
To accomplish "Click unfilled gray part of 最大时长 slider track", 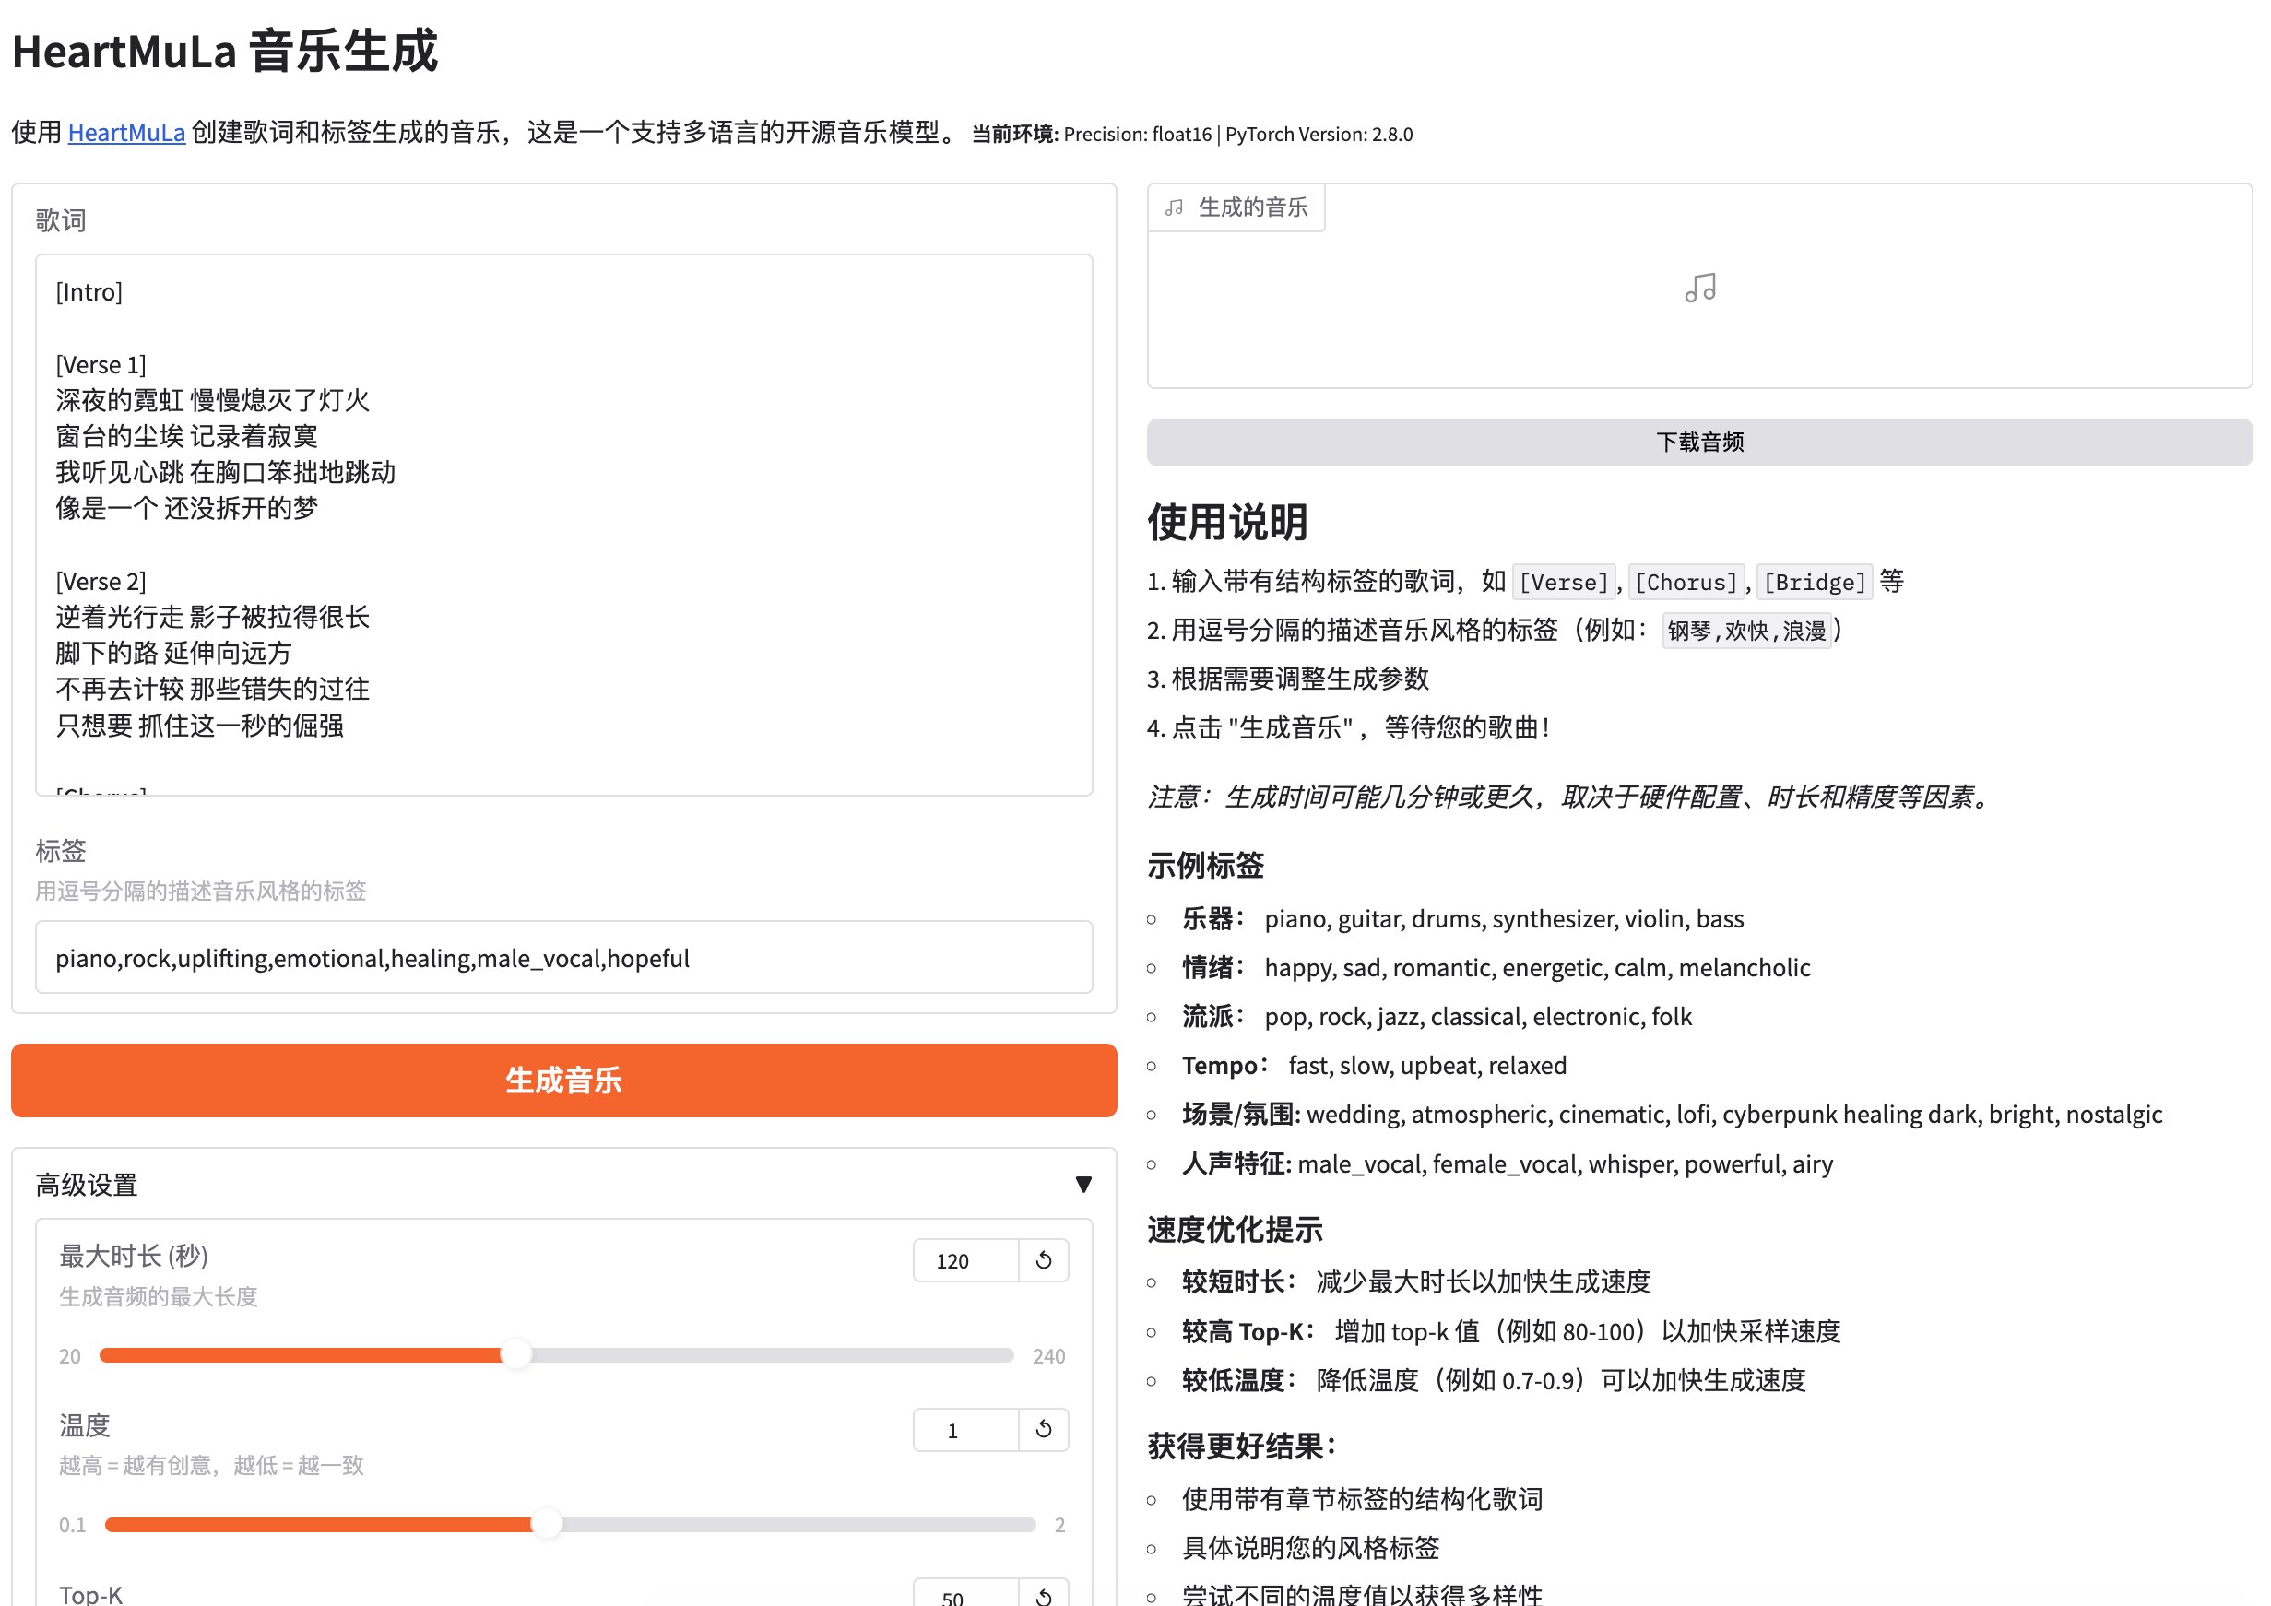I will coord(772,1355).
